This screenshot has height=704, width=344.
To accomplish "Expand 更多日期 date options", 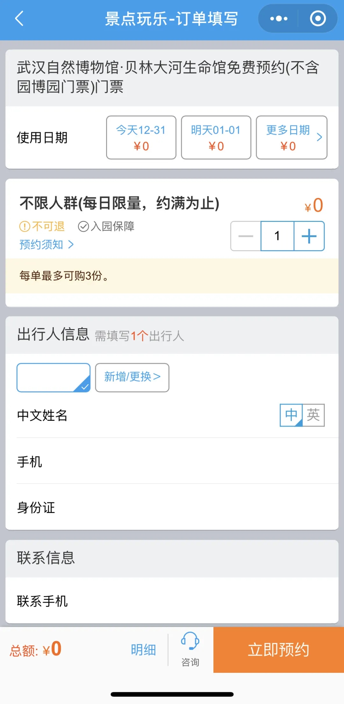I will (x=291, y=137).
